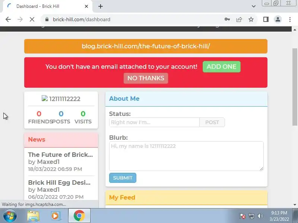This screenshot has width=298, height=223.
Task: View the 0 POSTS counter
Action: 61,117
